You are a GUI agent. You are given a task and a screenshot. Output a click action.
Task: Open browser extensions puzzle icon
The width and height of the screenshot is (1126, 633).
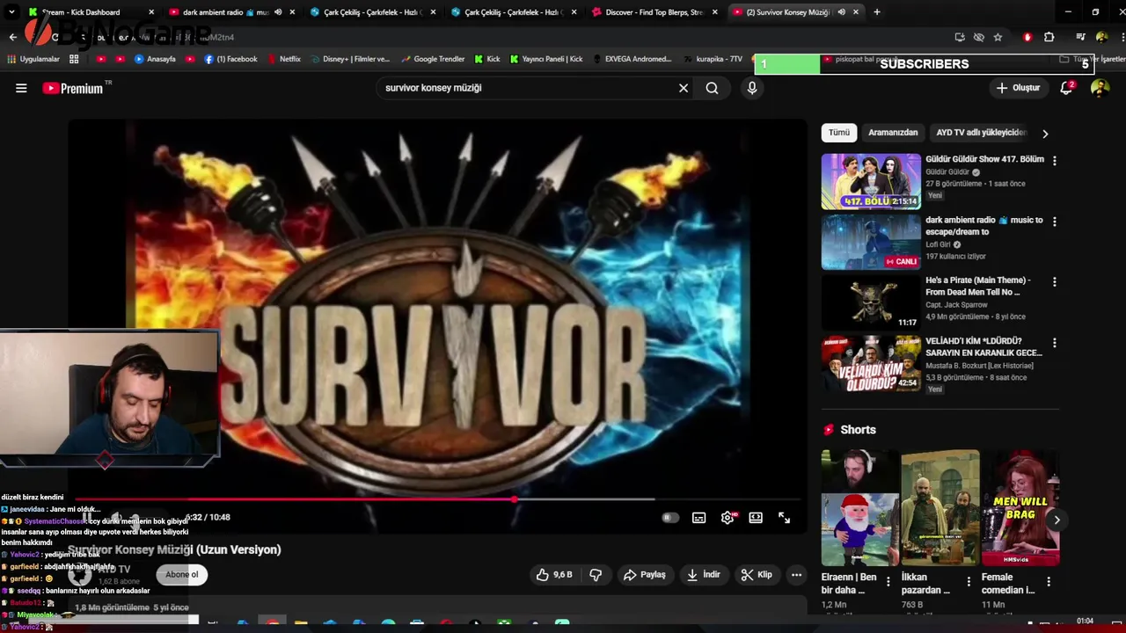(1049, 37)
